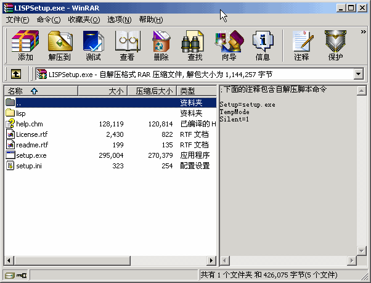Click the status bar drive icon
The height and width of the screenshot is (283, 371).
tap(10, 275)
